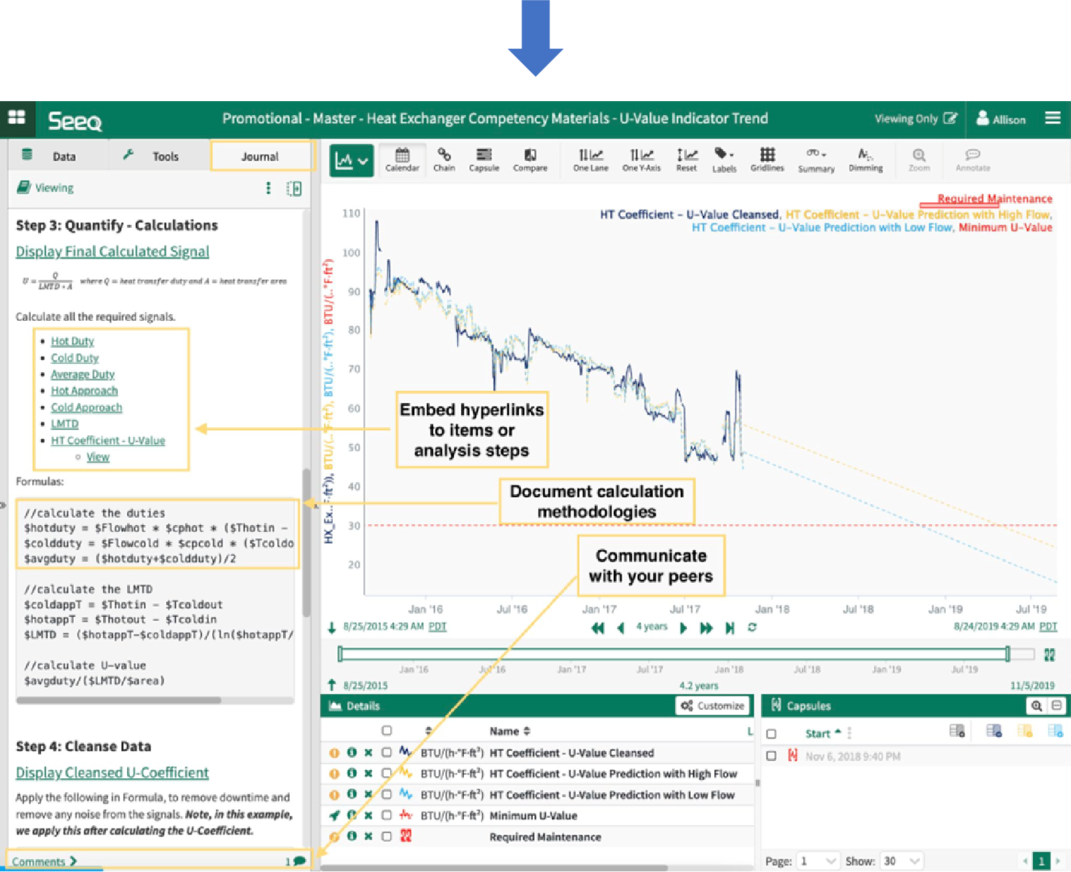This screenshot has width=1071, height=872.
Task: Open Display Cleansed U-Coefficient link
Action: [112, 773]
